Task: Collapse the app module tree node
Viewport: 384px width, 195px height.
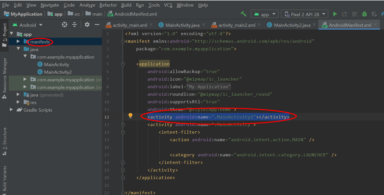Action: [x=11, y=34]
